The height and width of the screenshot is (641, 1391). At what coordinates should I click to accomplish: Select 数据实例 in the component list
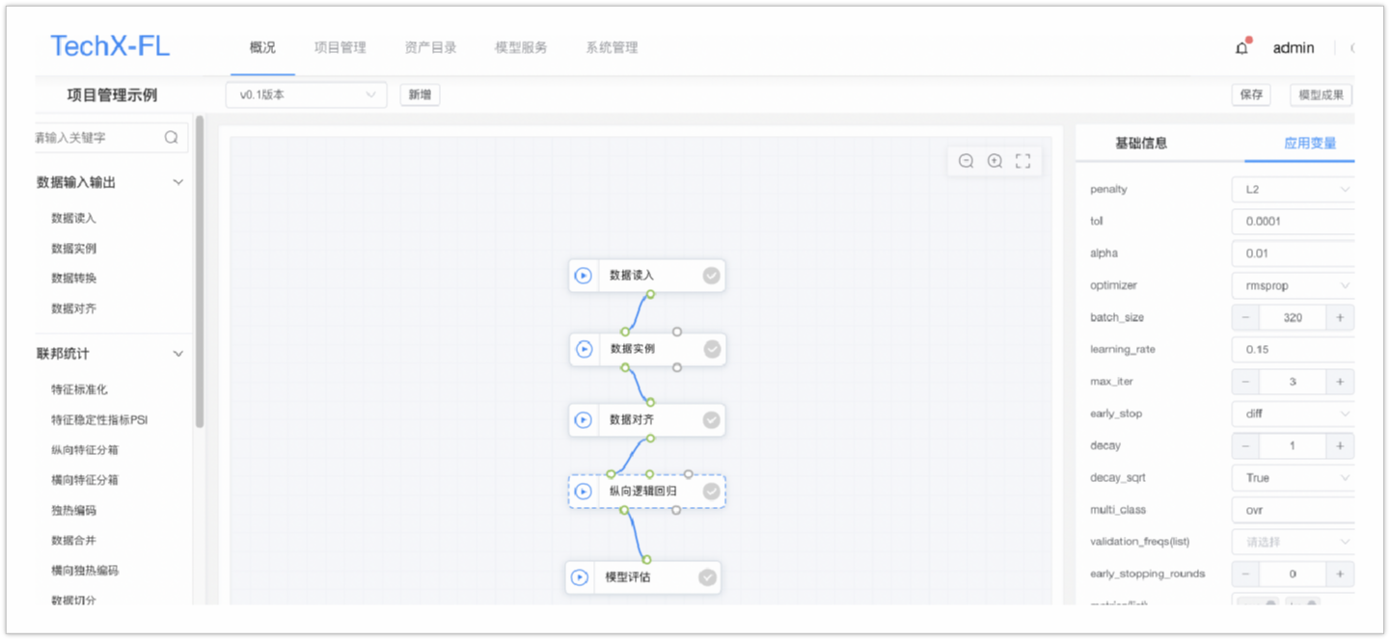tap(73, 248)
